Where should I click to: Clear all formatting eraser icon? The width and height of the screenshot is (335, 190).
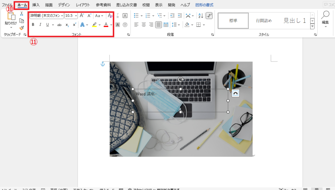[x=110, y=16]
